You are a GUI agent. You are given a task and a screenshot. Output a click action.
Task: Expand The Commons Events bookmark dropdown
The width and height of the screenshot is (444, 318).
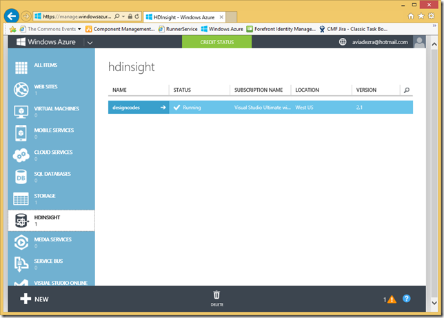coord(79,29)
